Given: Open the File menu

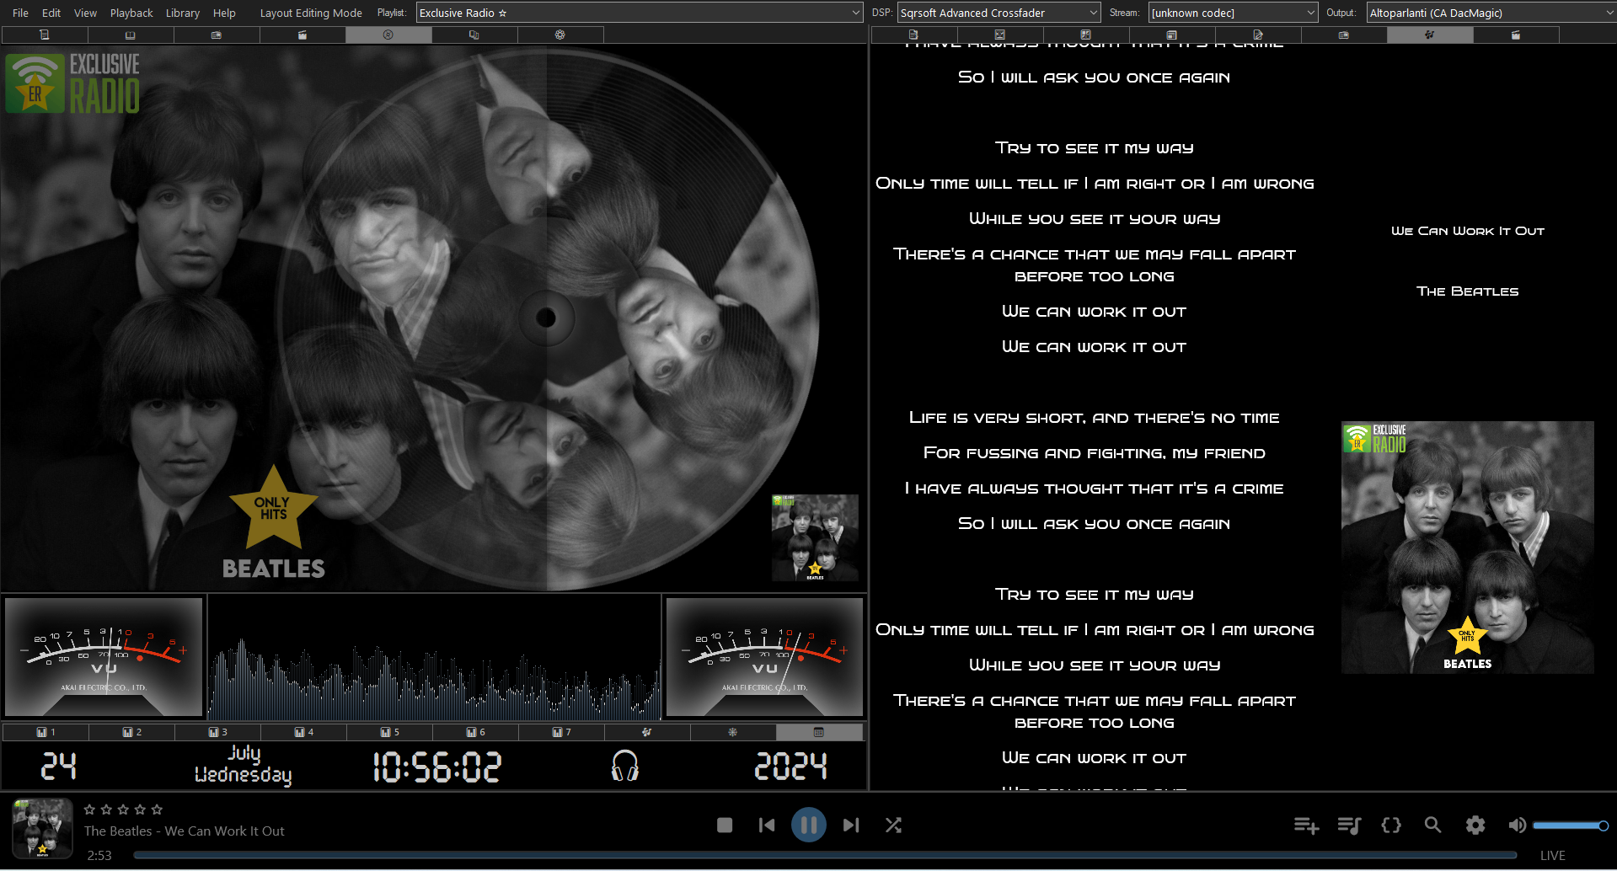Looking at the screenshot, I should pyautogui.click(x=21, y=13).
